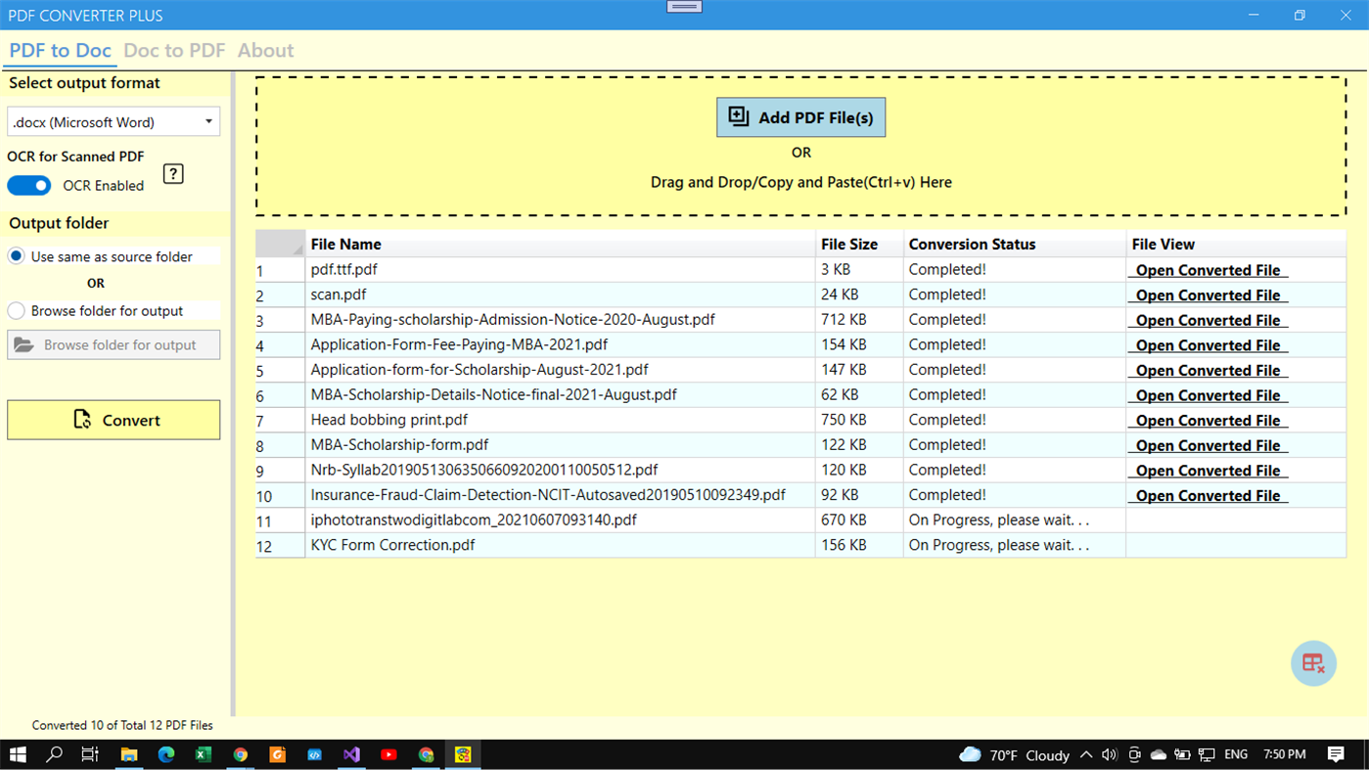The width and height of the screenshot is (1369, 770).
Task: Open Converted File for scan.pdf
Action: tap(1209, 294)
